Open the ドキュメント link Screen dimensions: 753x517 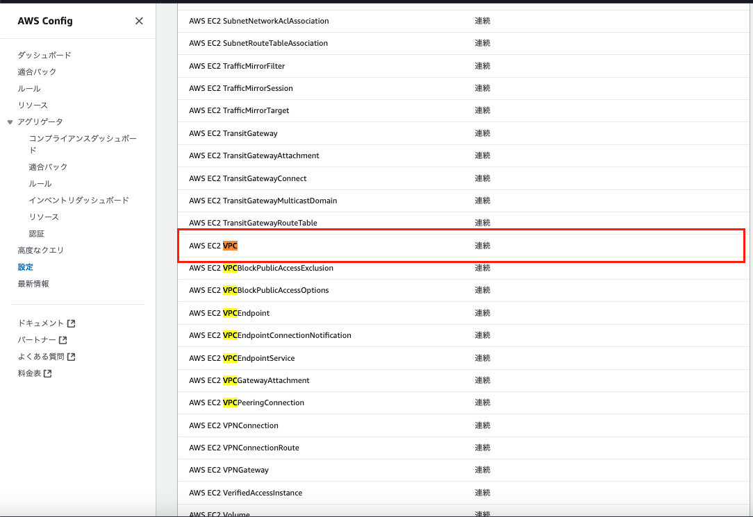pyautogui.click(x=41, y=323)
